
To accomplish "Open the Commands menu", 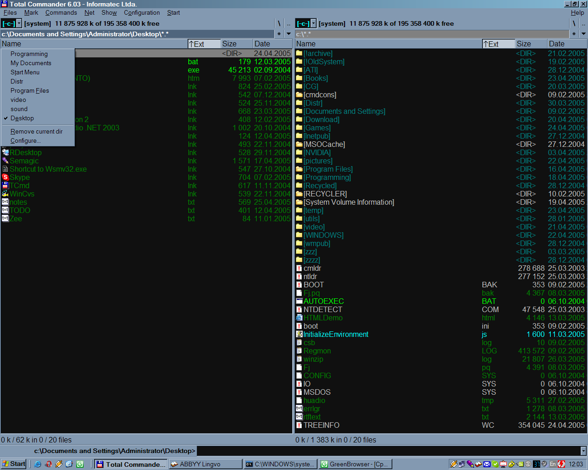I will 61,13.
